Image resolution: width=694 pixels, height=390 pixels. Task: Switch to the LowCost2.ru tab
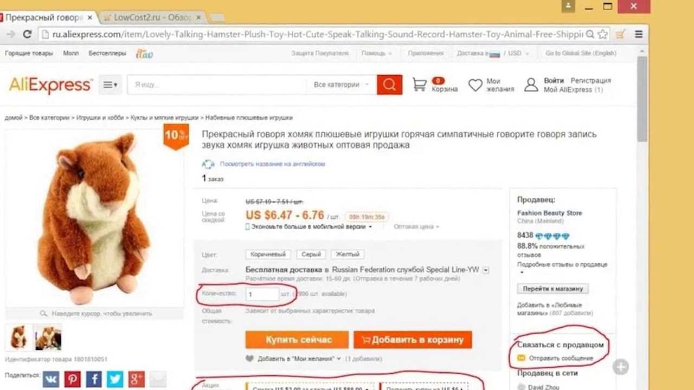coord(152,17)
